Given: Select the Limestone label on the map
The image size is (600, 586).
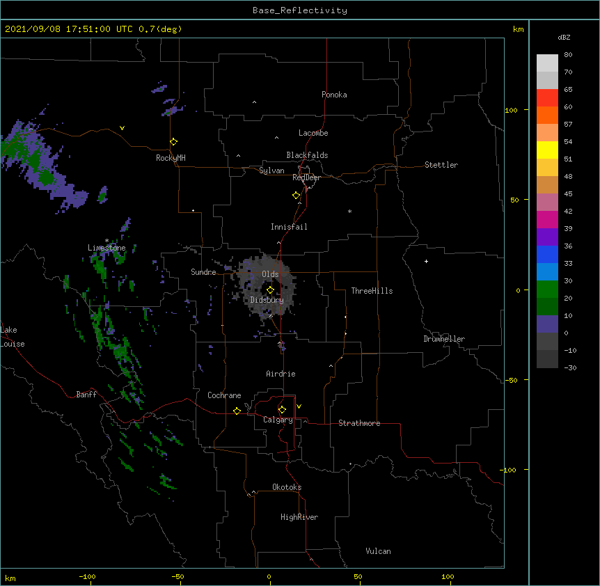Looking at the screenshot, I should click(106, 248).
